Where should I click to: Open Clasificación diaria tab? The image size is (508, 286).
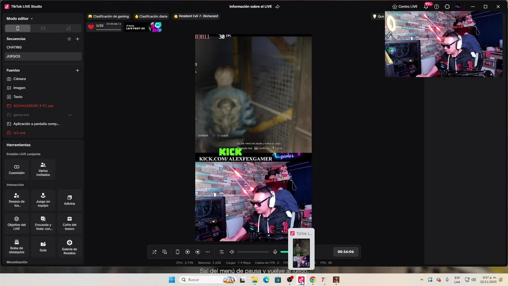click(x=151, y=16)
